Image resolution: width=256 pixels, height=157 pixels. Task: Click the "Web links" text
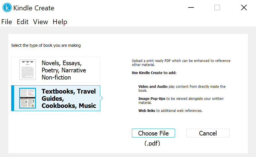(x=147, y=111)
